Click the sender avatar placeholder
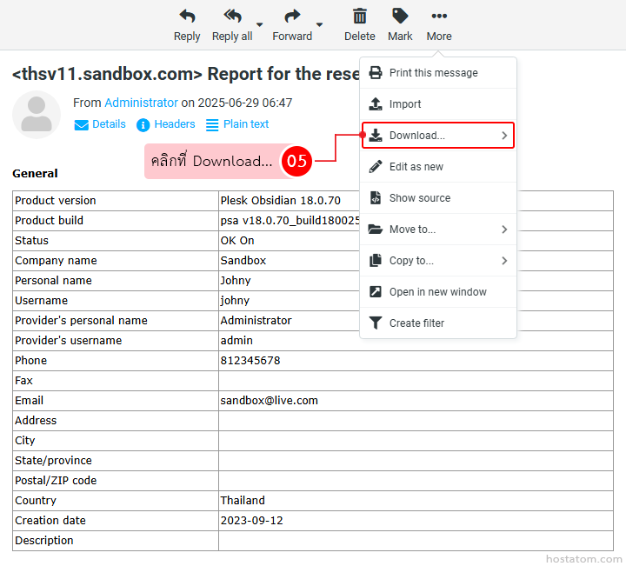This screenshot has height=566, width=626. (x=37, y=115)
